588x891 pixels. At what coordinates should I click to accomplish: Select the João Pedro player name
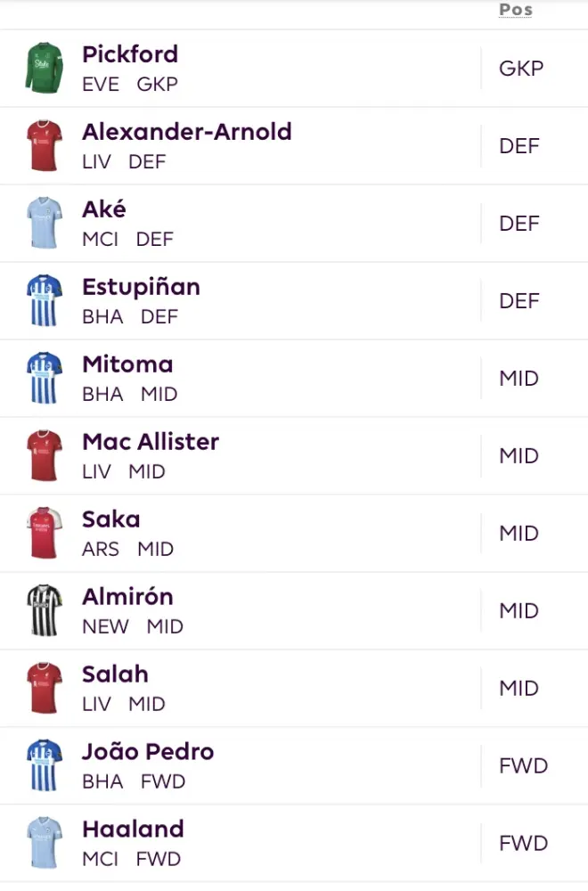coord(148,752)
